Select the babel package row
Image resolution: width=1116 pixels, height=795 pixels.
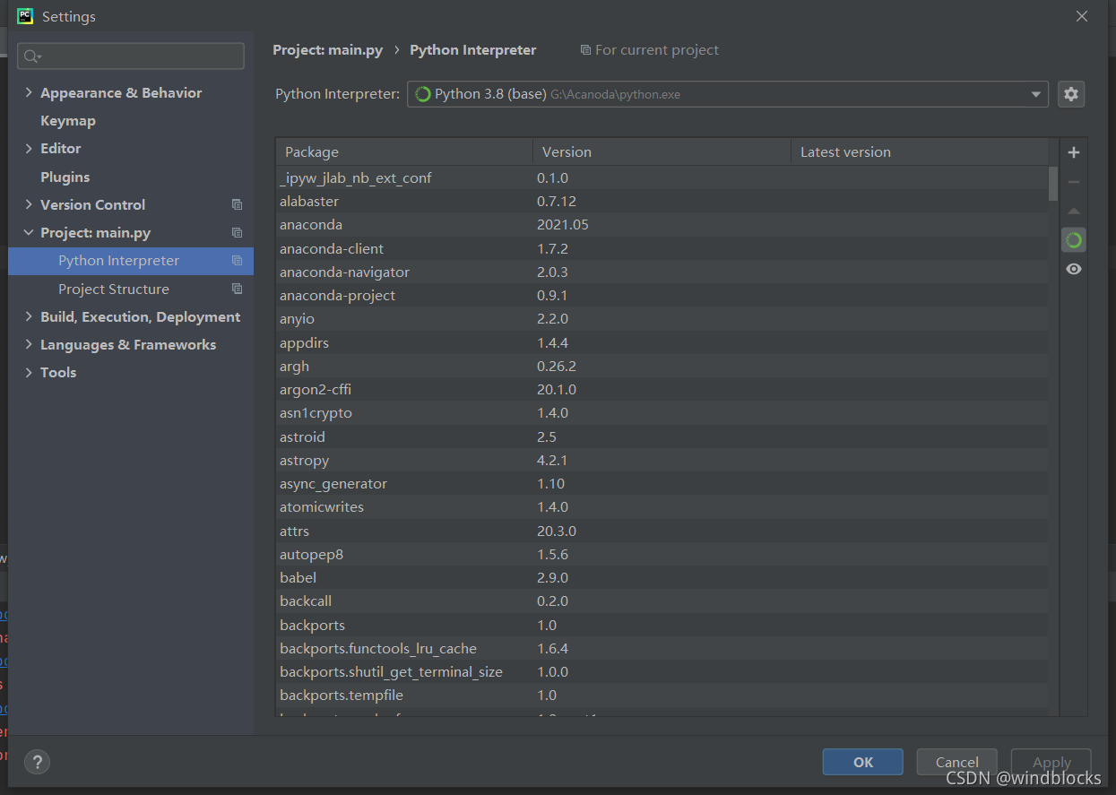[x=662, y=577]
